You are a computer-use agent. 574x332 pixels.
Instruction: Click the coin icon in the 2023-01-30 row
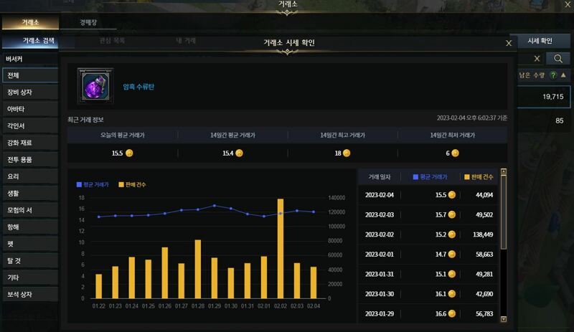click(x=452, y=293)
